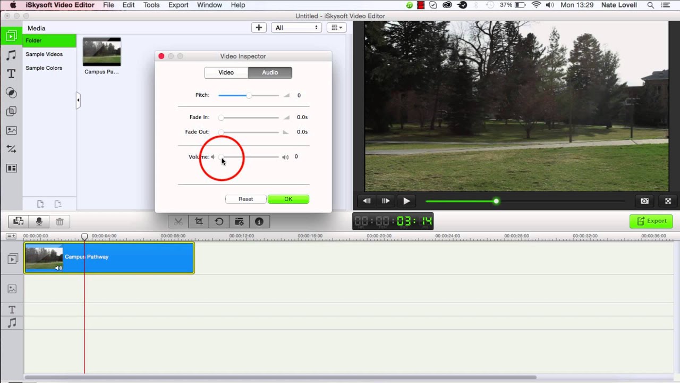Open the Edit menu
Screen dimensions: 680x383
[129, 5]
